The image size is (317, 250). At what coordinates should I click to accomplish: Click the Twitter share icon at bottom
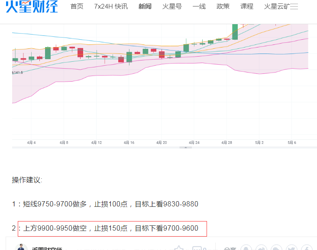pyautogui.click(x=291, y=247)
